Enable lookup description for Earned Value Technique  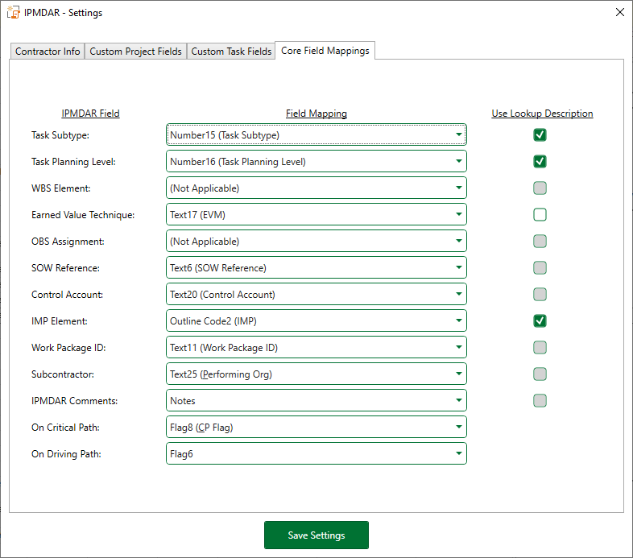pyautogui.click(x=540, y=214)
